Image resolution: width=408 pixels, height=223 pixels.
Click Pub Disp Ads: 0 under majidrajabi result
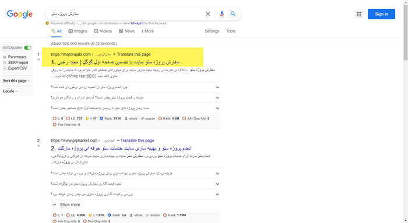pos(66,125)
